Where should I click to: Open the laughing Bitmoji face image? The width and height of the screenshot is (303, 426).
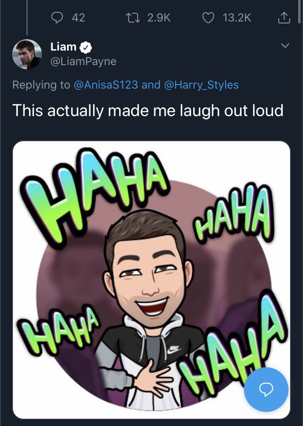147,267
